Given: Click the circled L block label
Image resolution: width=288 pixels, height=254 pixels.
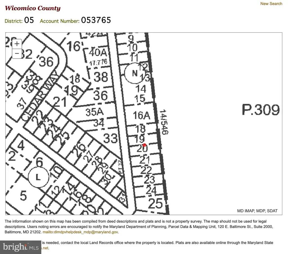Looking at the screenshot, I should pos(38,177).
